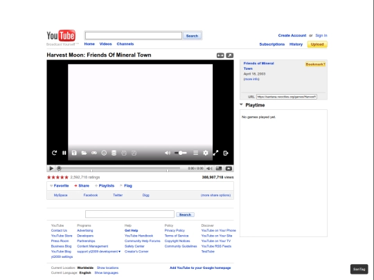The width and height of the screenshot is (374, 280).
Task: Share to MySpace
Action: (x=60, y=195)
